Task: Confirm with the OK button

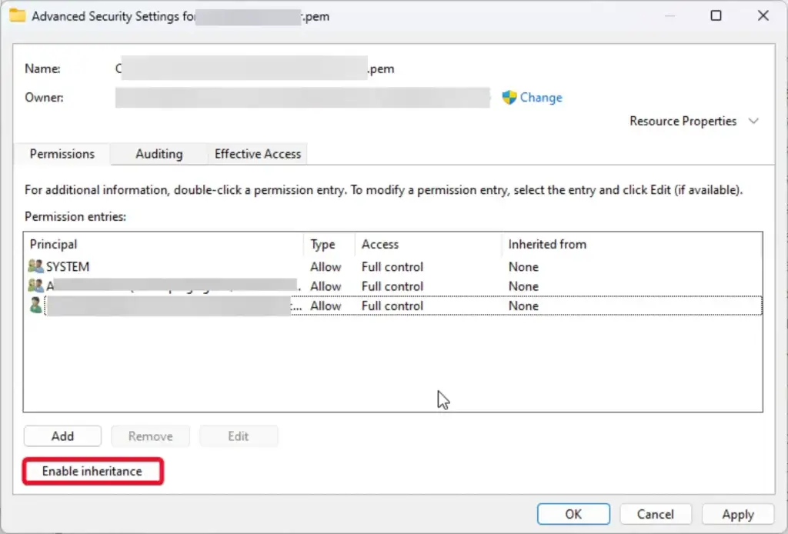Action: pyautogui.click(x=573, y=514)
